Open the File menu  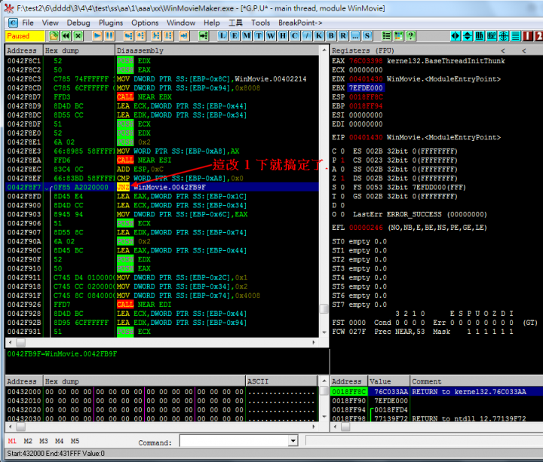[x=28, y=23]
